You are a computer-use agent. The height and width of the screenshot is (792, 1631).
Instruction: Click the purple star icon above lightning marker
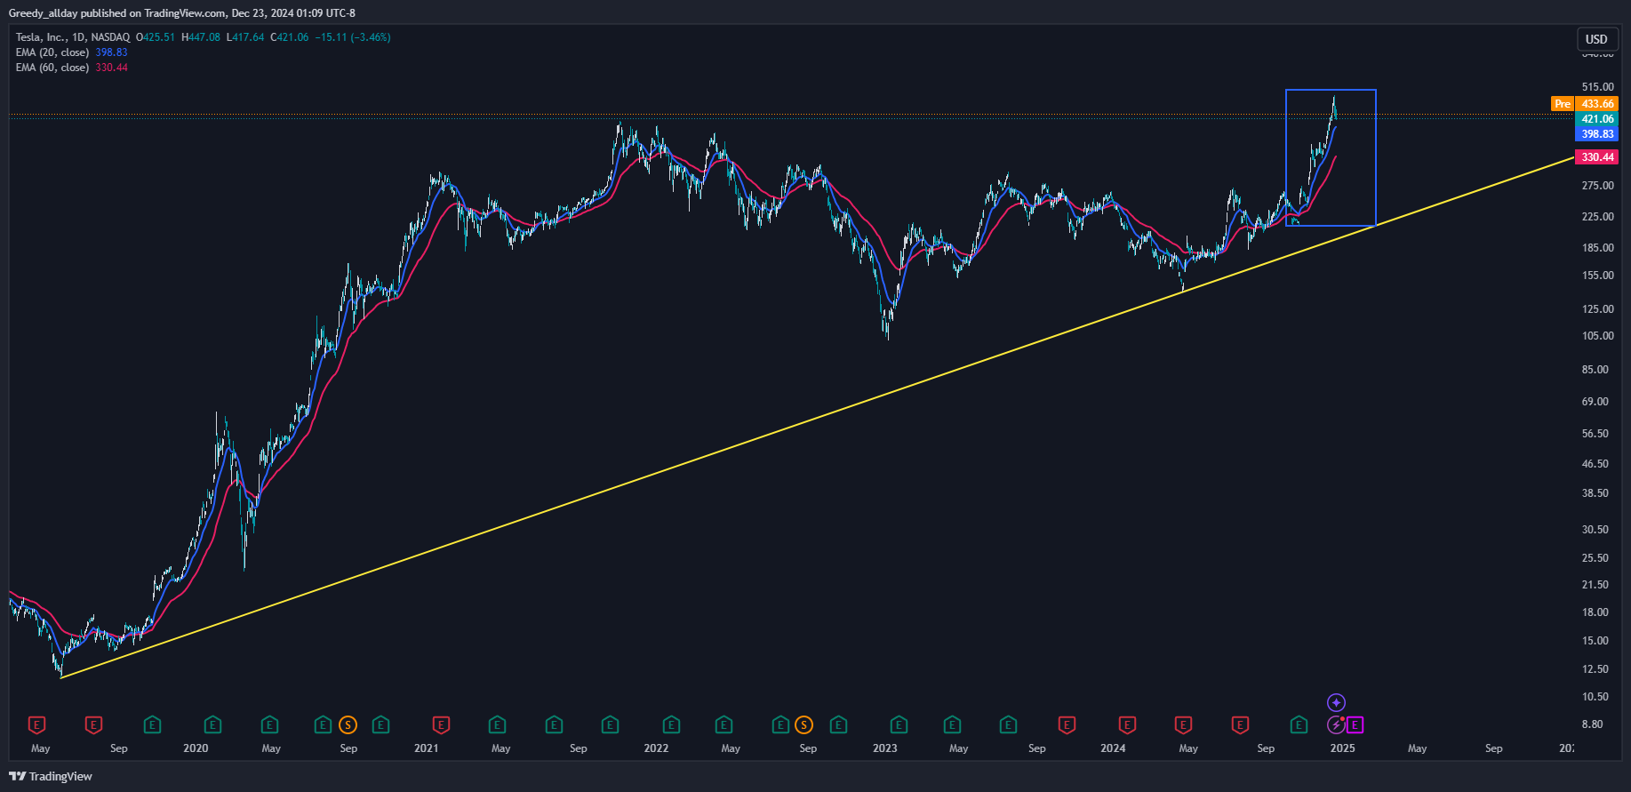click(x=1336, y=703)
